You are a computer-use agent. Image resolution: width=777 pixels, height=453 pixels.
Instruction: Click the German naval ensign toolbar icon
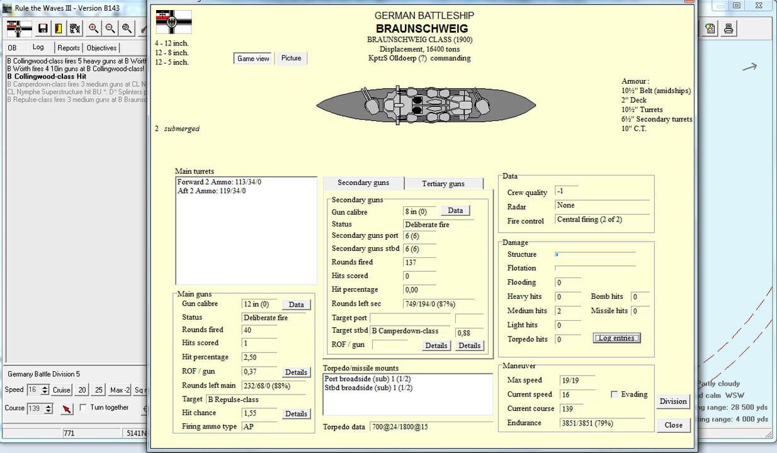point(19,28)
